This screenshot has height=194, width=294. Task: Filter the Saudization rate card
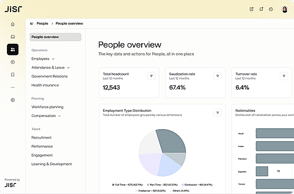(218, 76)
